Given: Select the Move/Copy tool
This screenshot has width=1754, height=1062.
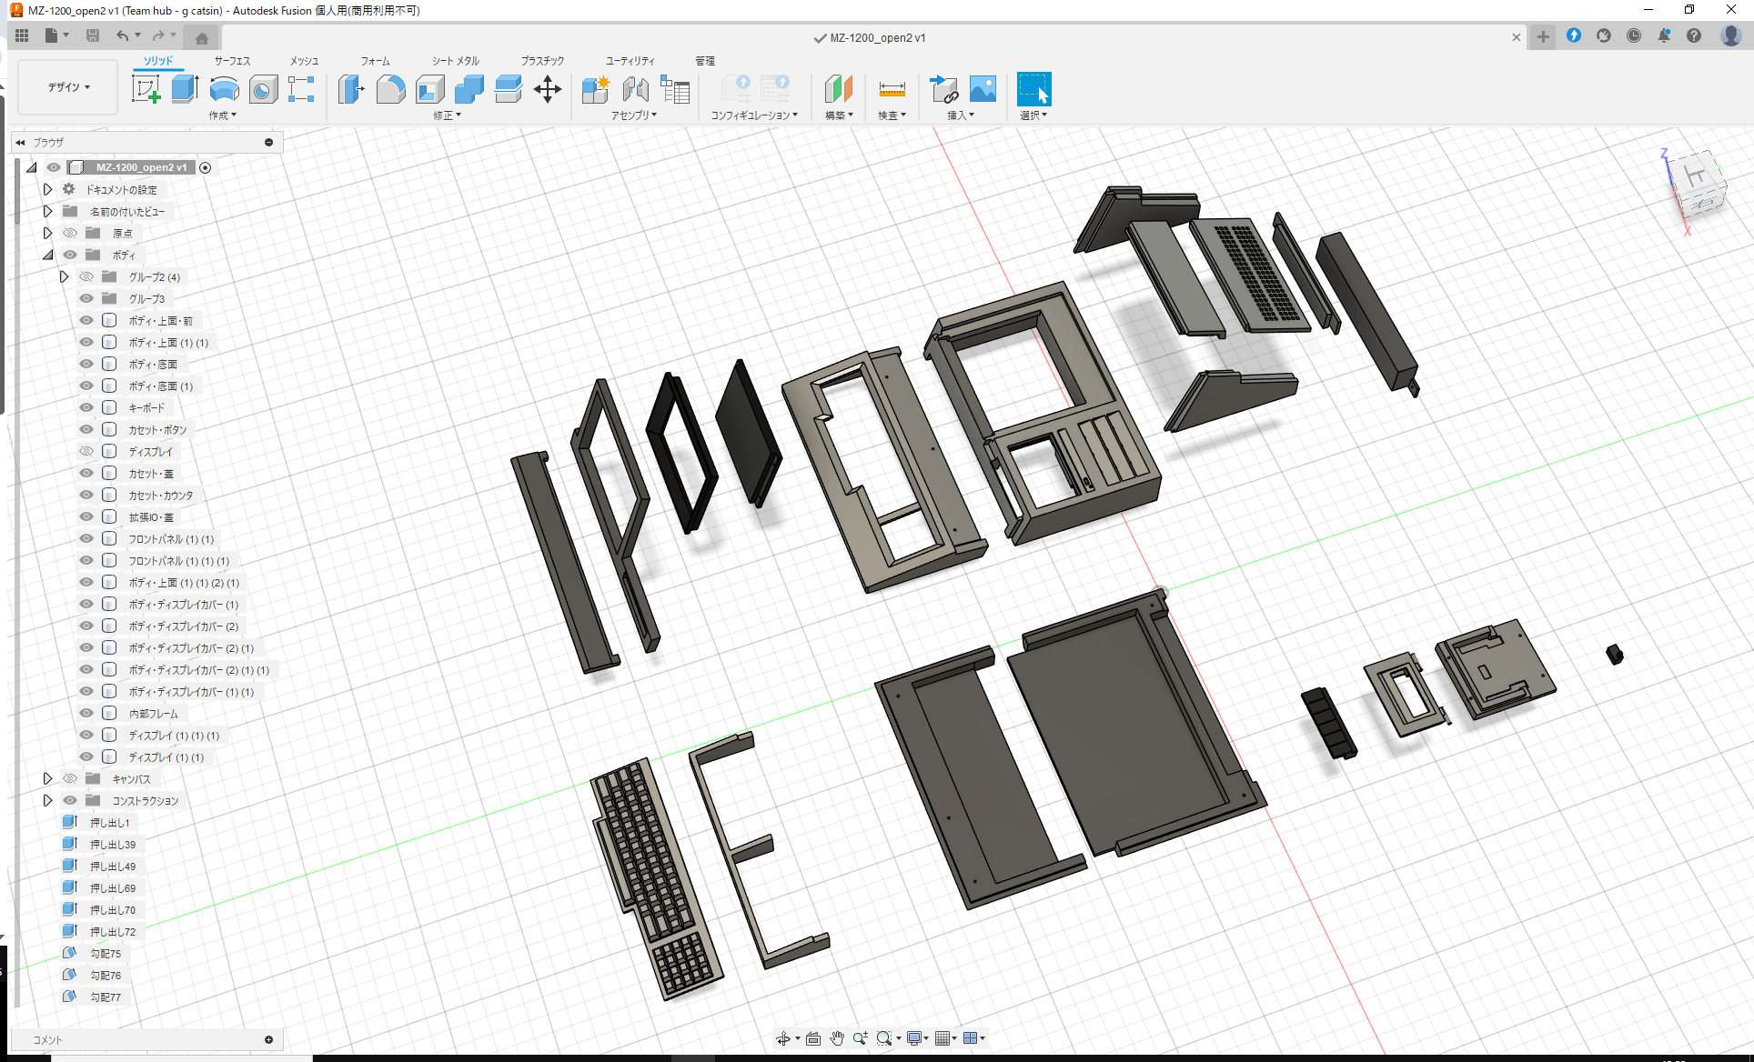Looking at the screenshot, I should [548, 89].
